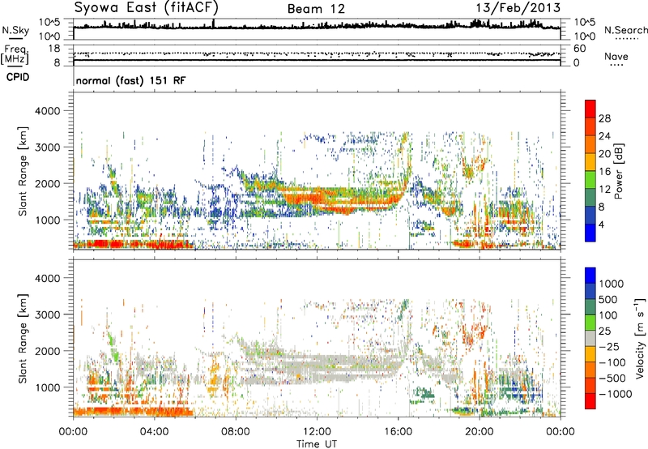Click the '2000' tick of the velocity panel
Viewport: 648px width, 449px height.
pyautogui.click(x=47, y=351)
